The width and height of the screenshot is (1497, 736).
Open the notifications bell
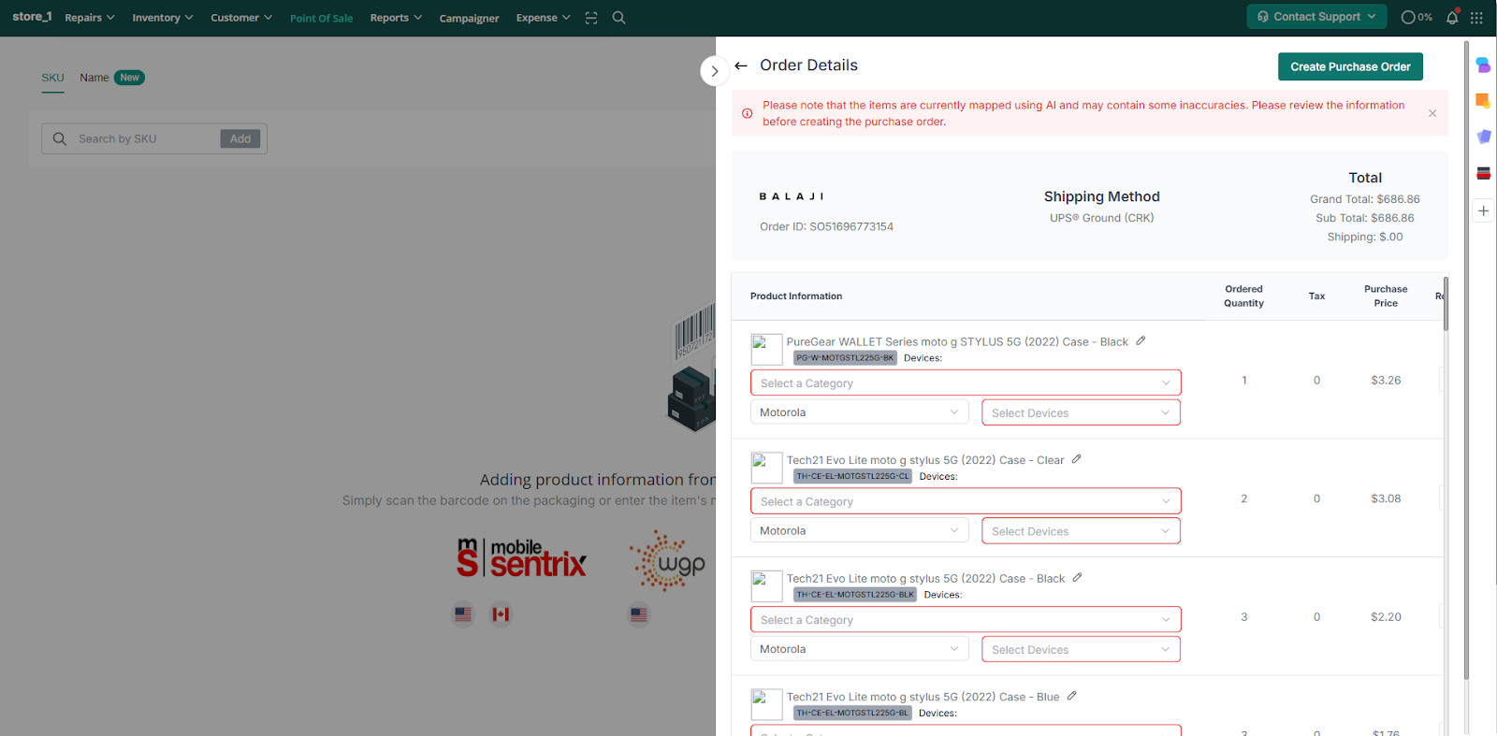point(1451,18)
